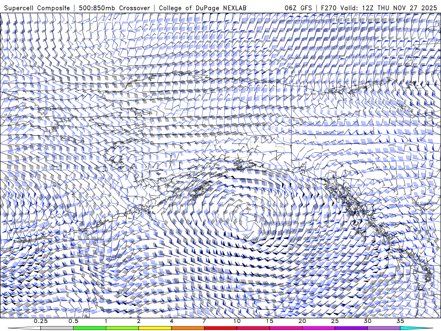The image size is (441, 331).
Task: Click the "12Z THU NOV 27 2025" valid time
Action: click(x=399, y=8)
